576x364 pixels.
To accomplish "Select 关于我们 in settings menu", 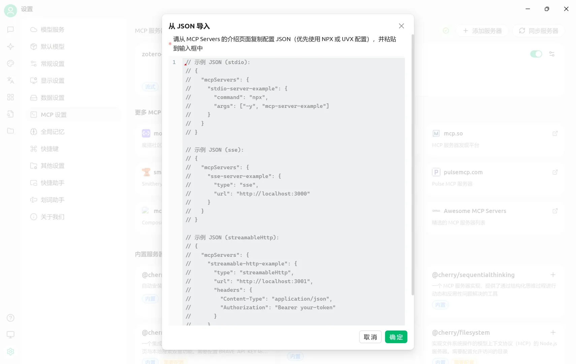I will click(x=73, y=217).
